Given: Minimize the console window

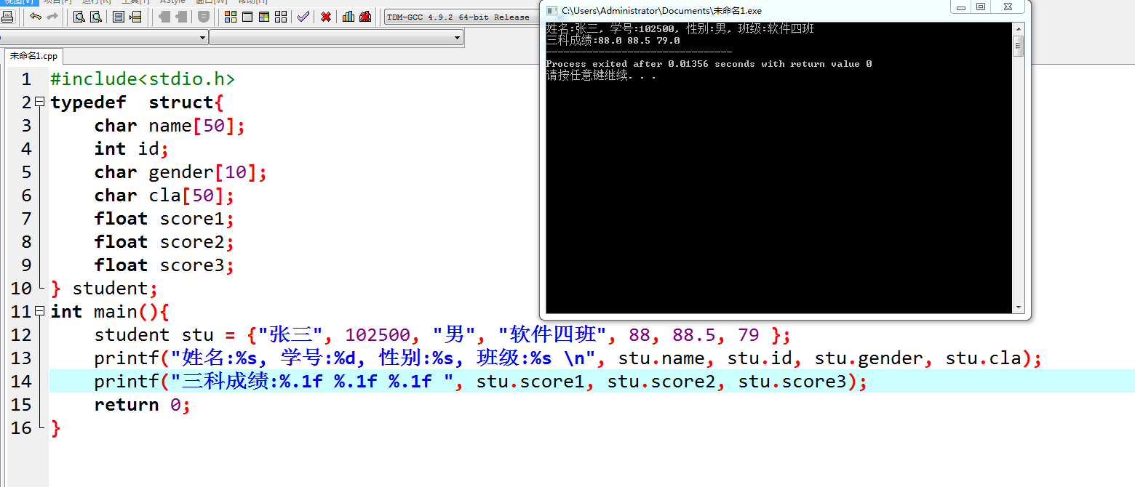Looking at the screenshot, I should 961,7.
